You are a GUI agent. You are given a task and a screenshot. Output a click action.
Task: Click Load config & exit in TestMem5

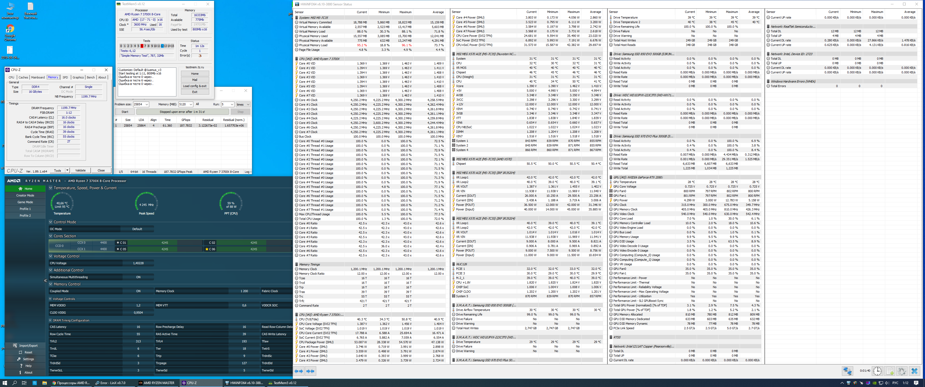pos(195,86)
